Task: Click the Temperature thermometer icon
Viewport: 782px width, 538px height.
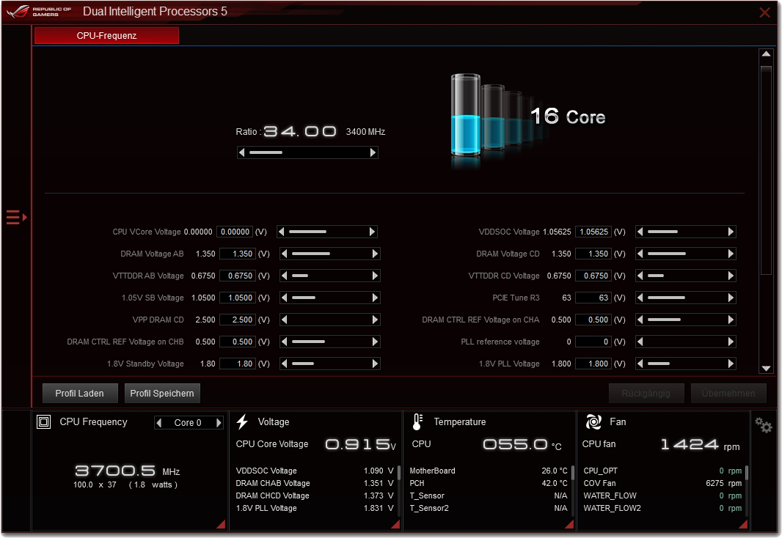Action: pyautogui.click(x=418, y=422)
